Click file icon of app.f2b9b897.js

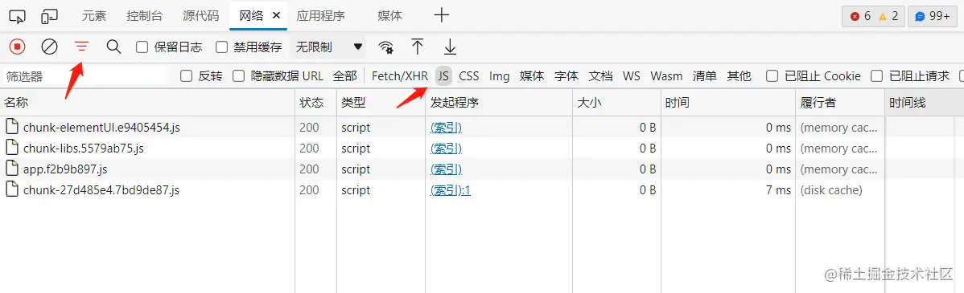(12, 169)
